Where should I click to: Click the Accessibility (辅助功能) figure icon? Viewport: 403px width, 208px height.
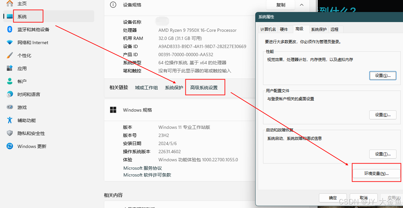pos(10,120)
